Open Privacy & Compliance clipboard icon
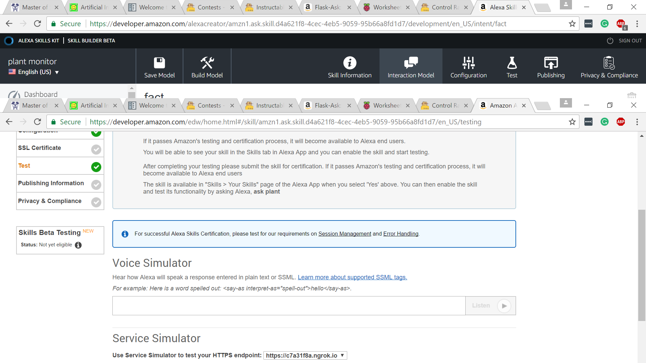This screenshot has width=646, height=363. [x=609, y=63]
